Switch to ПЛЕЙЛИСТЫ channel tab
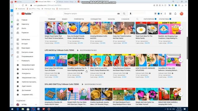 [x=79, y=19]
